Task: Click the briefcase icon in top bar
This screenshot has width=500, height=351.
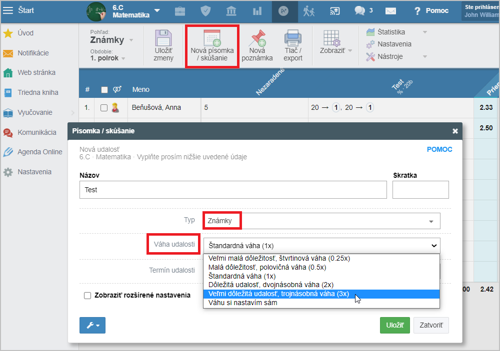Action: tap(180, 11)
